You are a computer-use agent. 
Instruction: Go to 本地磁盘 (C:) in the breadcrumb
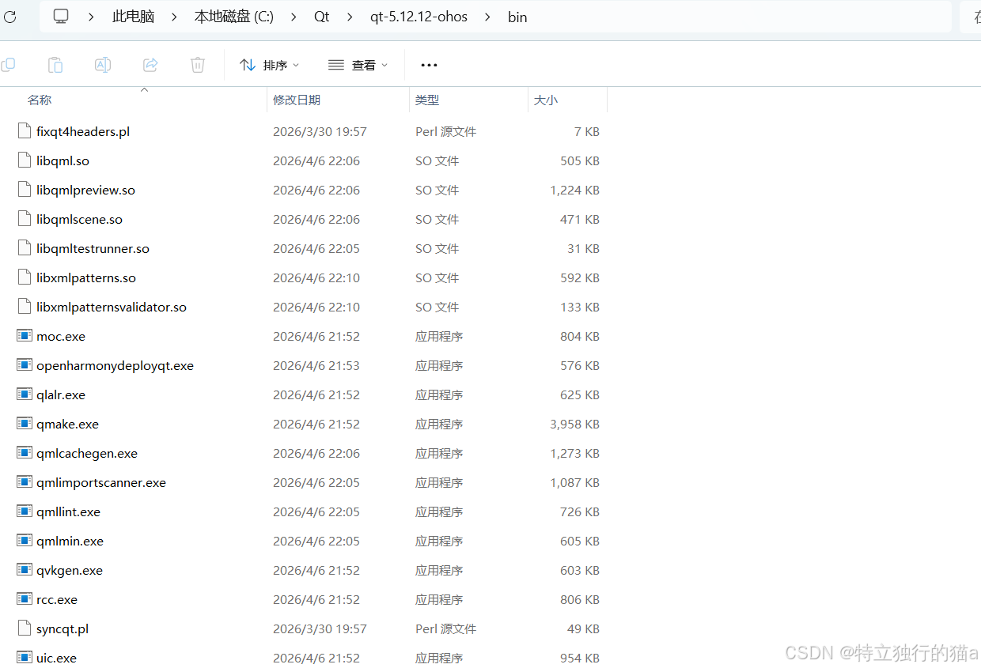coord(234,17)
